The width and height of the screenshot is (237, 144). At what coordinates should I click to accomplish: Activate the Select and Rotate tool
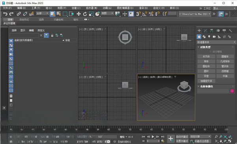pyautogui.click(x=85, y=14)
